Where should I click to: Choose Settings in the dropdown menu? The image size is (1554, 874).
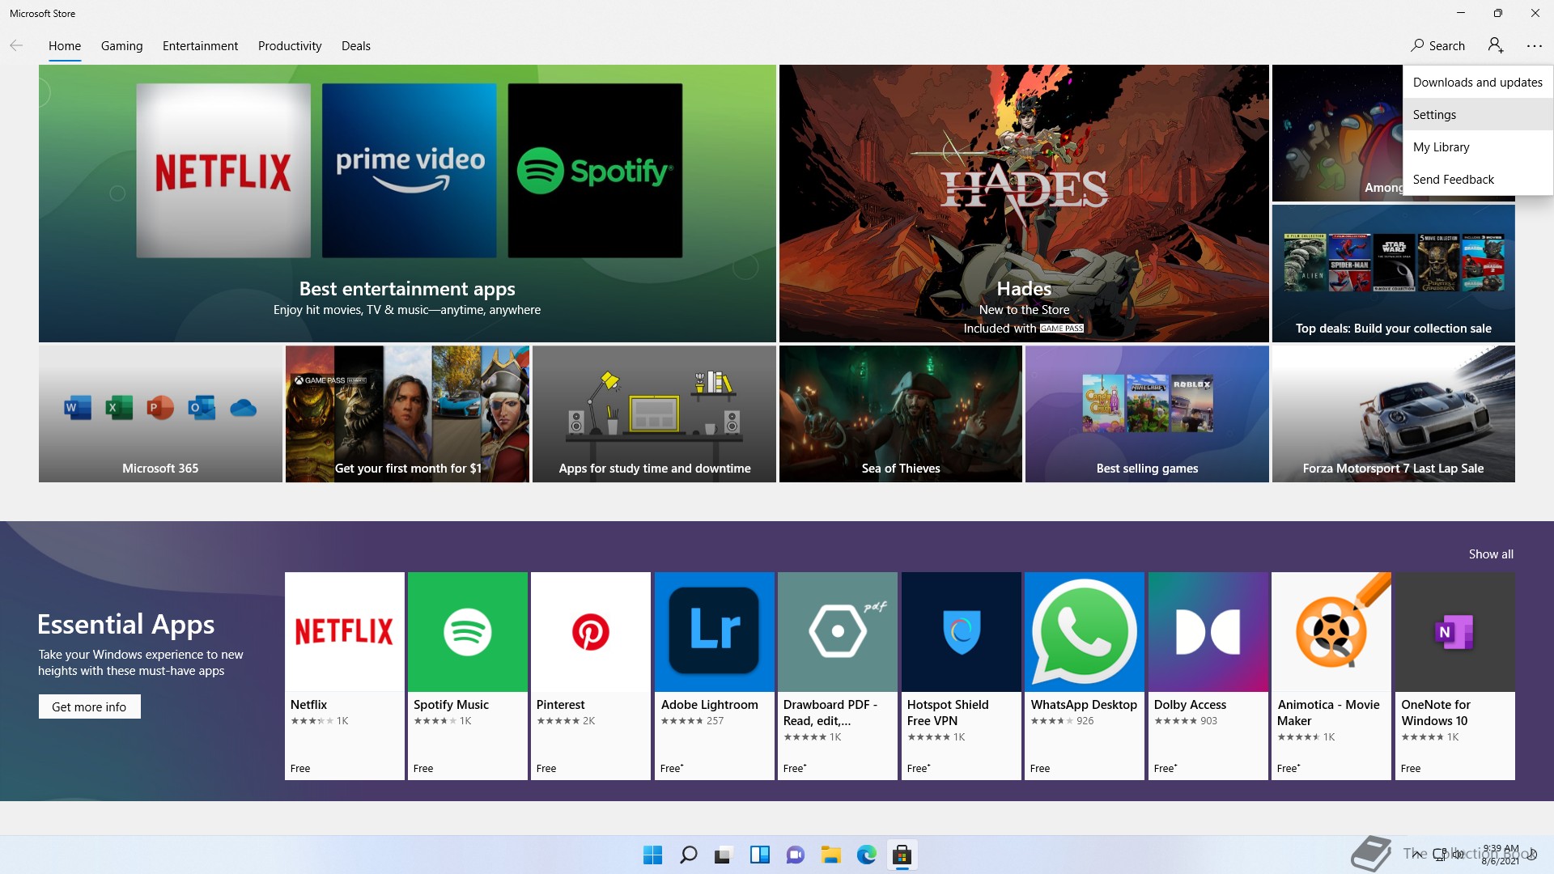1478,114
